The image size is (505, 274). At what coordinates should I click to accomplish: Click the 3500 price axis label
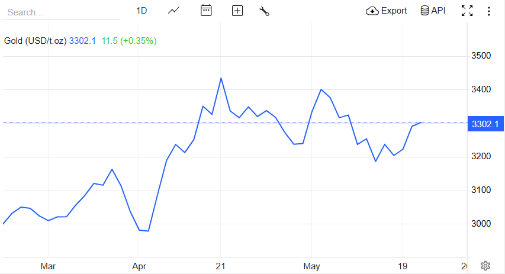click(481, 56)
